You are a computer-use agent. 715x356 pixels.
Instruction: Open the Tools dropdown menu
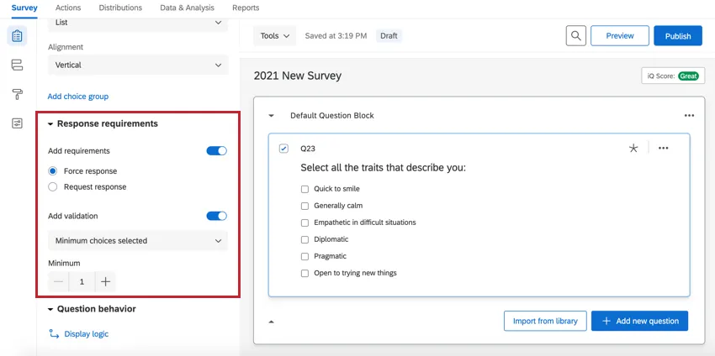point(275,36)
